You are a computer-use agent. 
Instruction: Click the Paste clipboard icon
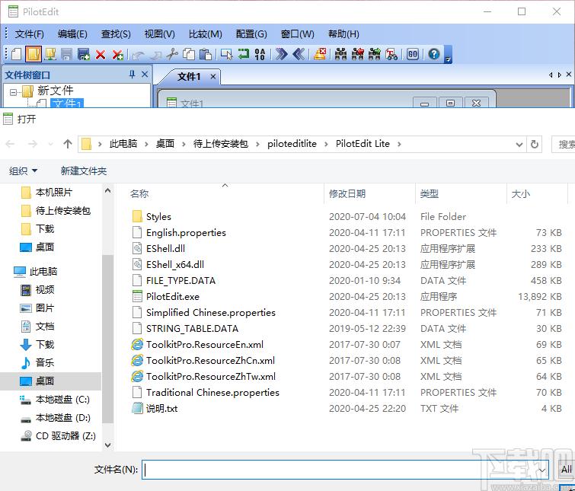pos(206,54)
